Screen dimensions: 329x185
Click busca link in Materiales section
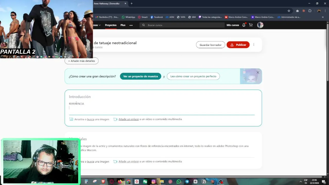90,162
